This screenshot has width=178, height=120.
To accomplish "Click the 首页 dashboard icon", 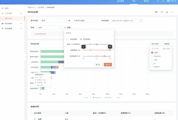I will pos(3,8).
